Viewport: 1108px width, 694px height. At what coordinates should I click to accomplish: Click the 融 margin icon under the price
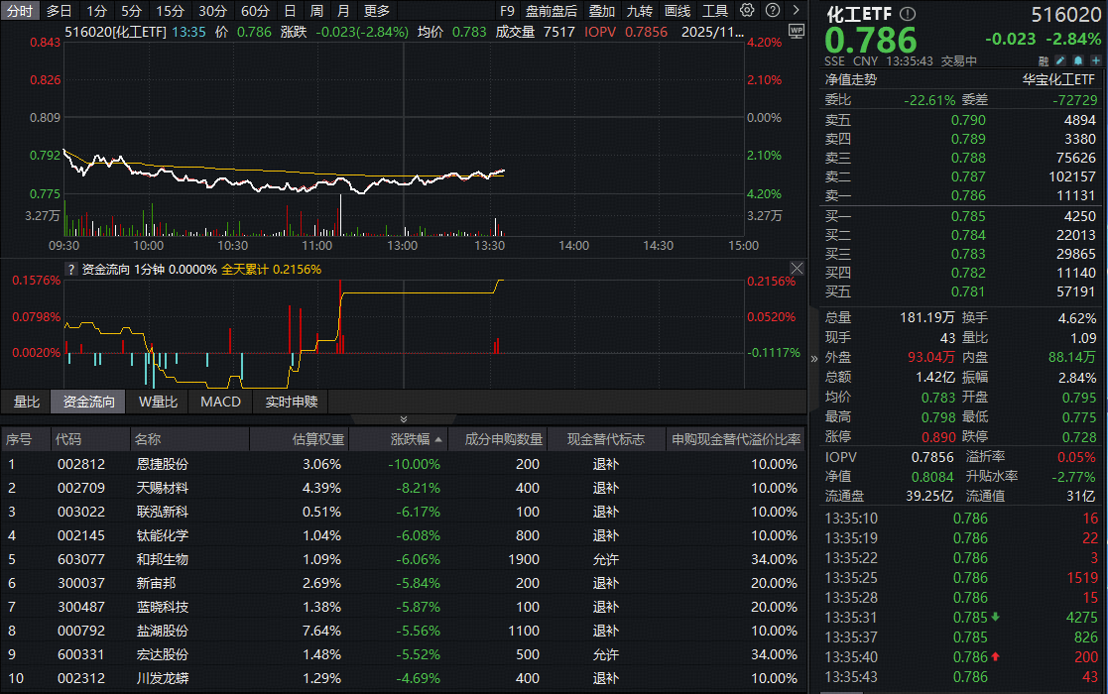click(x=1044, y=60)
